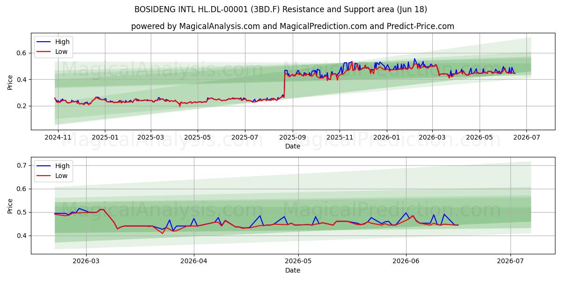Click the bottom chart x-axis label 2026-06
The height and width of the screenshot is (281, 562).
[x=406, y=262]
